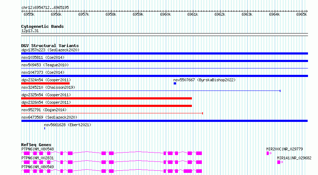Click the 12p13.31 band label
Viewport: 318px width, 175px height.
pos(30,31)
